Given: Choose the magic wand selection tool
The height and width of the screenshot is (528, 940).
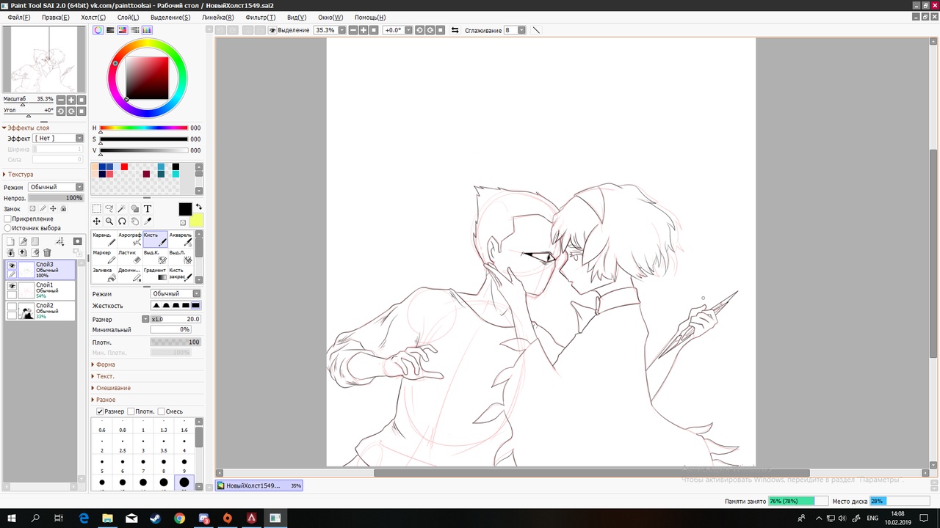Looking at the screenshot, I should click(x=122, y=209).
